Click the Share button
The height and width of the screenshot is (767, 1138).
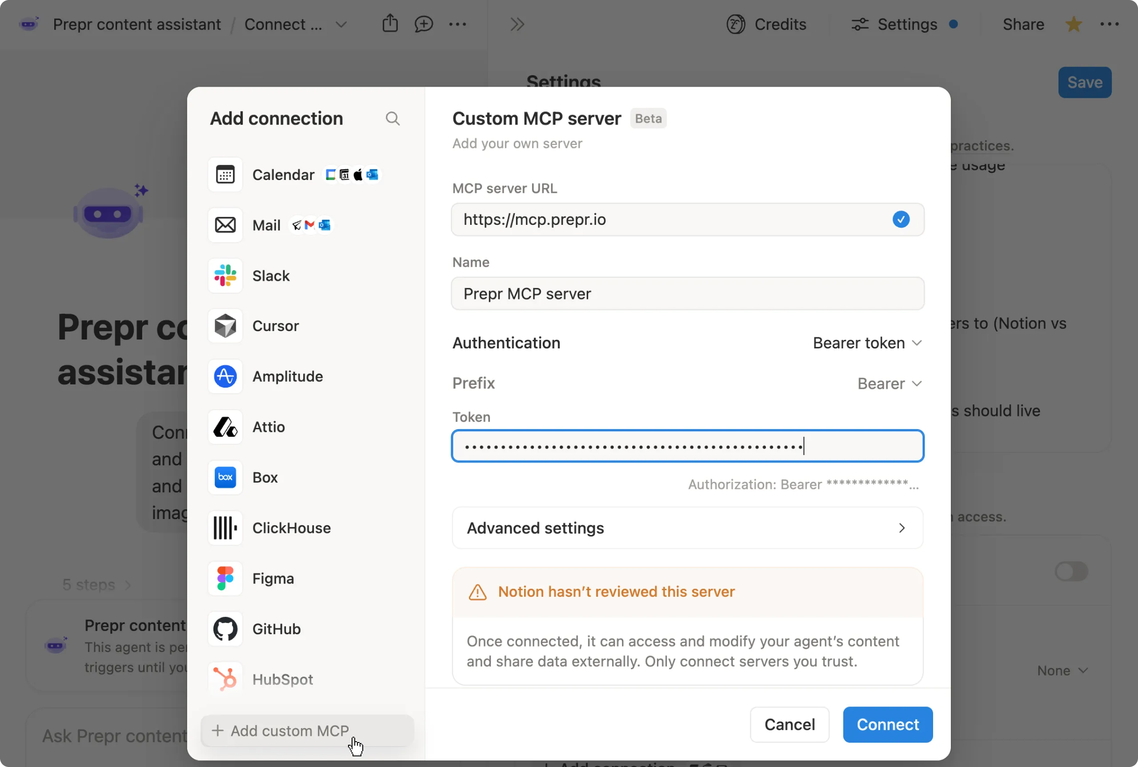(1023, 24)
